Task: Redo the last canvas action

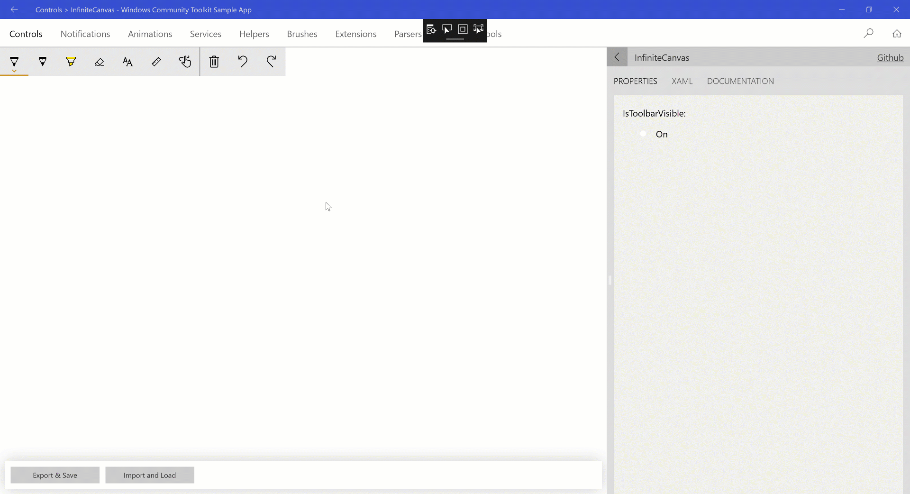Action: [x=271, y=62]
